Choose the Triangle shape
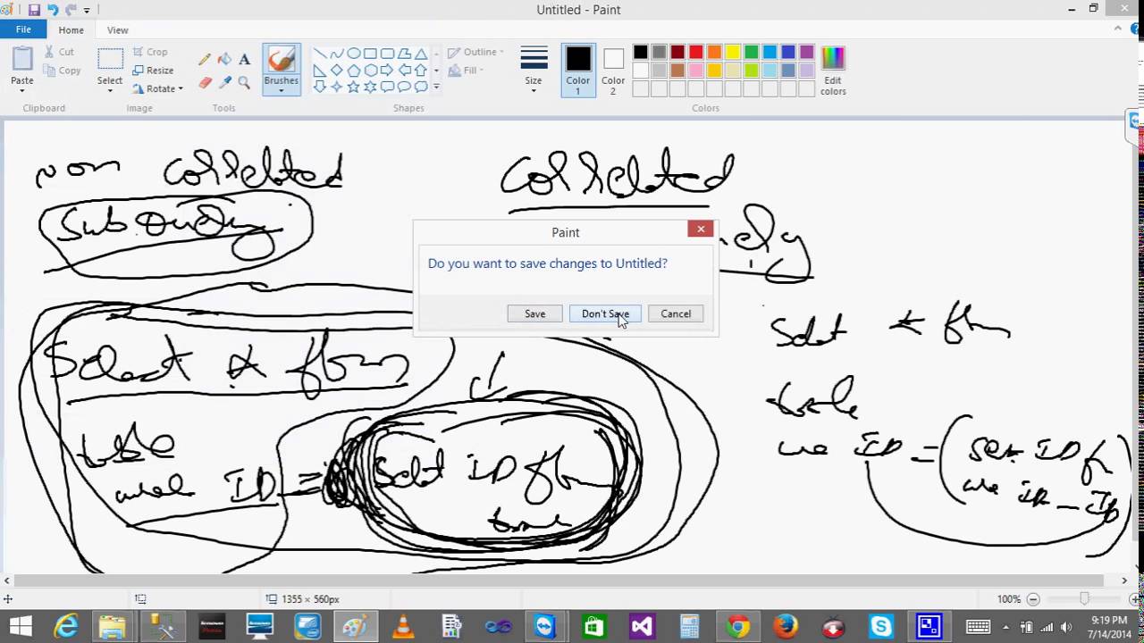 click(421, 54)
